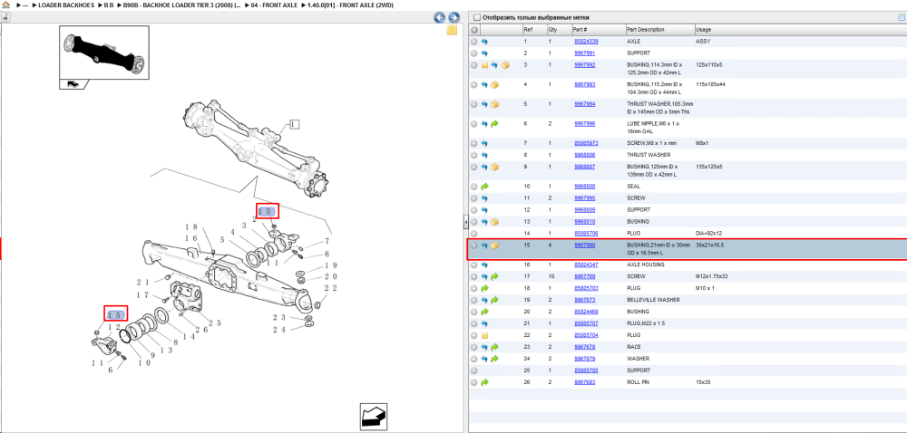Click box icon on selected ref 15 row

pyautogui.click(x=495, y=245)
